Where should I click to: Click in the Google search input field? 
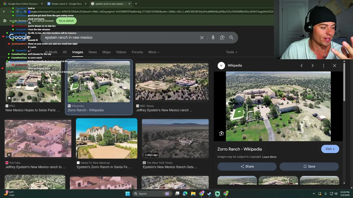pyautogui.click(x=121, y=38)
